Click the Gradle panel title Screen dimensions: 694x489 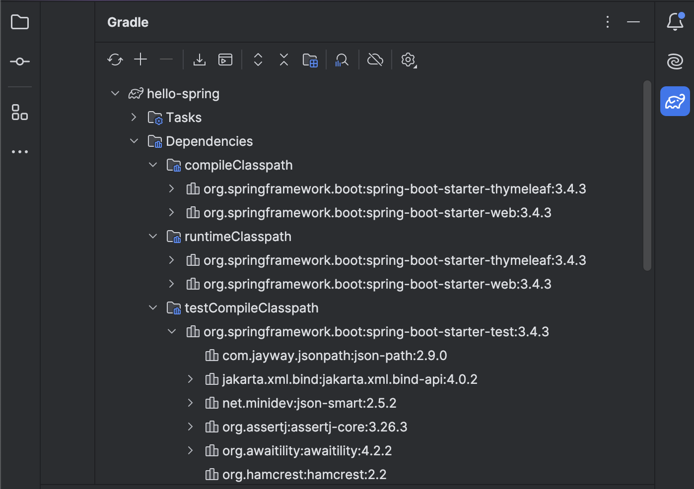click(x=128, y=22)
